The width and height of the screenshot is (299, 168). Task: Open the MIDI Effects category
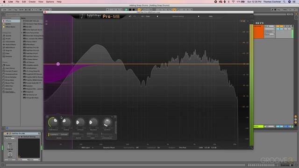coord(10,48)
